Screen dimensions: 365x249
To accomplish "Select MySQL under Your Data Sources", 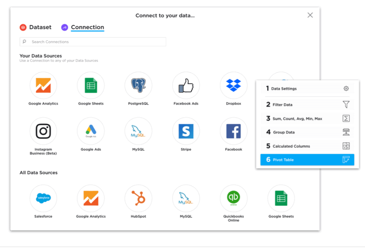I will 138,131.
